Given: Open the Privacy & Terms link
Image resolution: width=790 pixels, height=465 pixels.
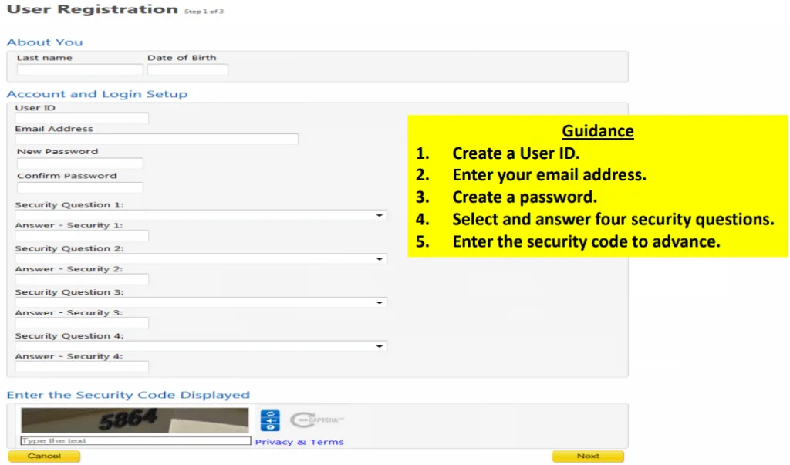Looking at the screenshot, I should (299, 442).
